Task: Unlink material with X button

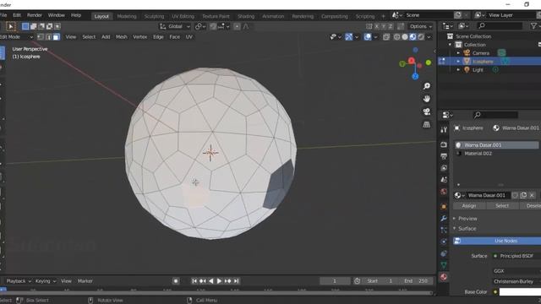Action: coord(532,195)
